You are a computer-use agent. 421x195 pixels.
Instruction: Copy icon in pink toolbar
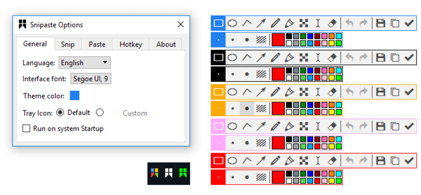point(394,126)
